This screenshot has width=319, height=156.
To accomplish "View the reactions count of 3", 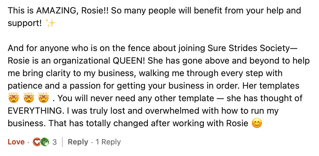I will 54,142.
